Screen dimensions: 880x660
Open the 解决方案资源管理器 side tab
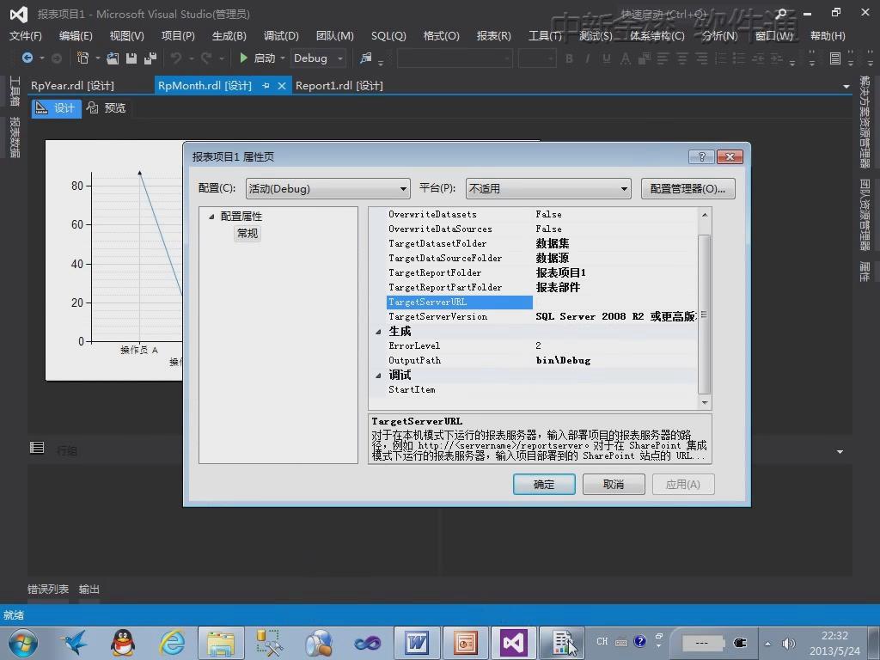pyautogui.click(x=865, y=122)
